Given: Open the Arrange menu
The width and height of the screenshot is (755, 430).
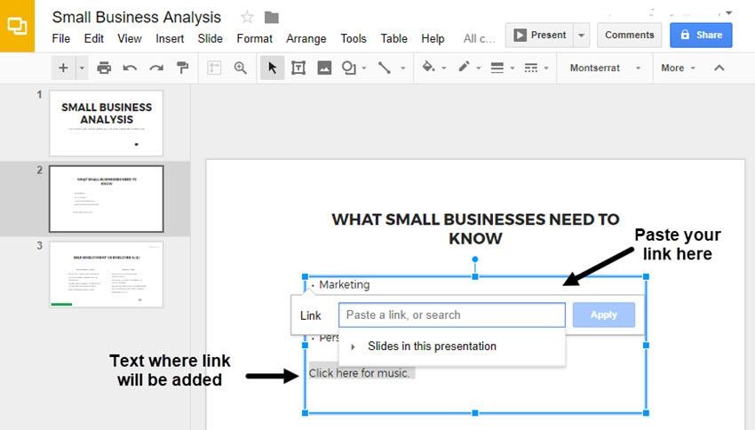Looking at the screenshot, I should click(306, 38).
